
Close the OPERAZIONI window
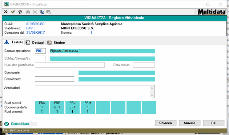click(x=221, y=4)
